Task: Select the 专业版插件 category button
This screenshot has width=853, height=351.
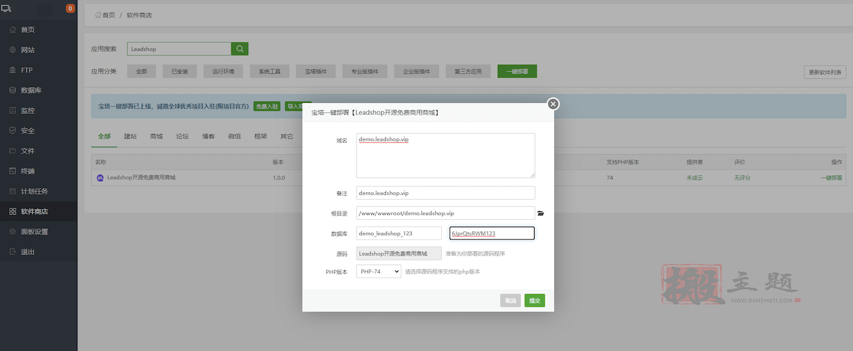Action: click(x=365, y=72)
